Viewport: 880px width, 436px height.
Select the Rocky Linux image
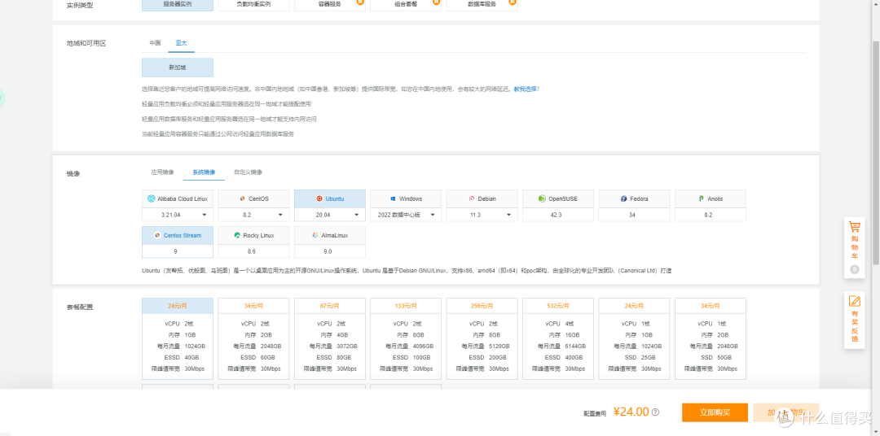click(253, 235)
